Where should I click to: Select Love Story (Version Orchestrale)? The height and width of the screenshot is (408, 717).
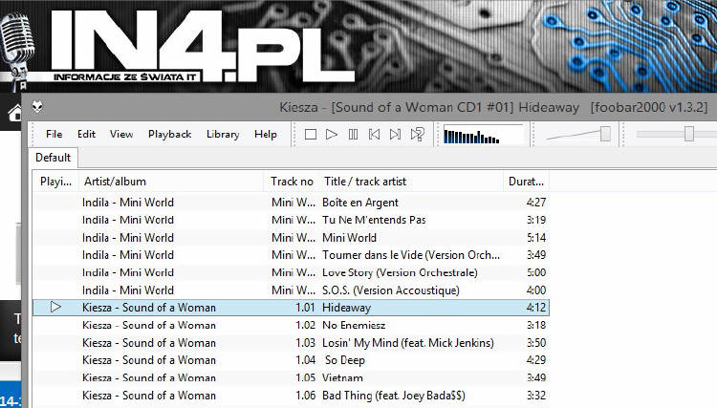(x=291, y=272)
